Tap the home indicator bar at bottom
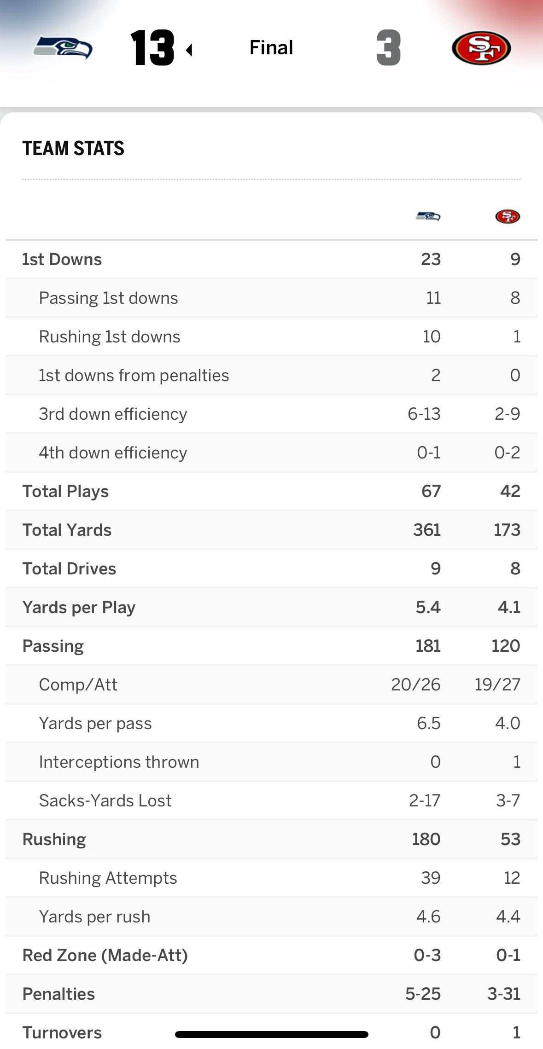 click(271, 1034)
